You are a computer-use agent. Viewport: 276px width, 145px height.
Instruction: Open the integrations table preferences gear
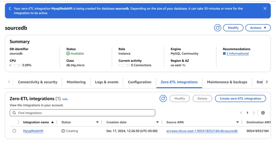point(263,113)
